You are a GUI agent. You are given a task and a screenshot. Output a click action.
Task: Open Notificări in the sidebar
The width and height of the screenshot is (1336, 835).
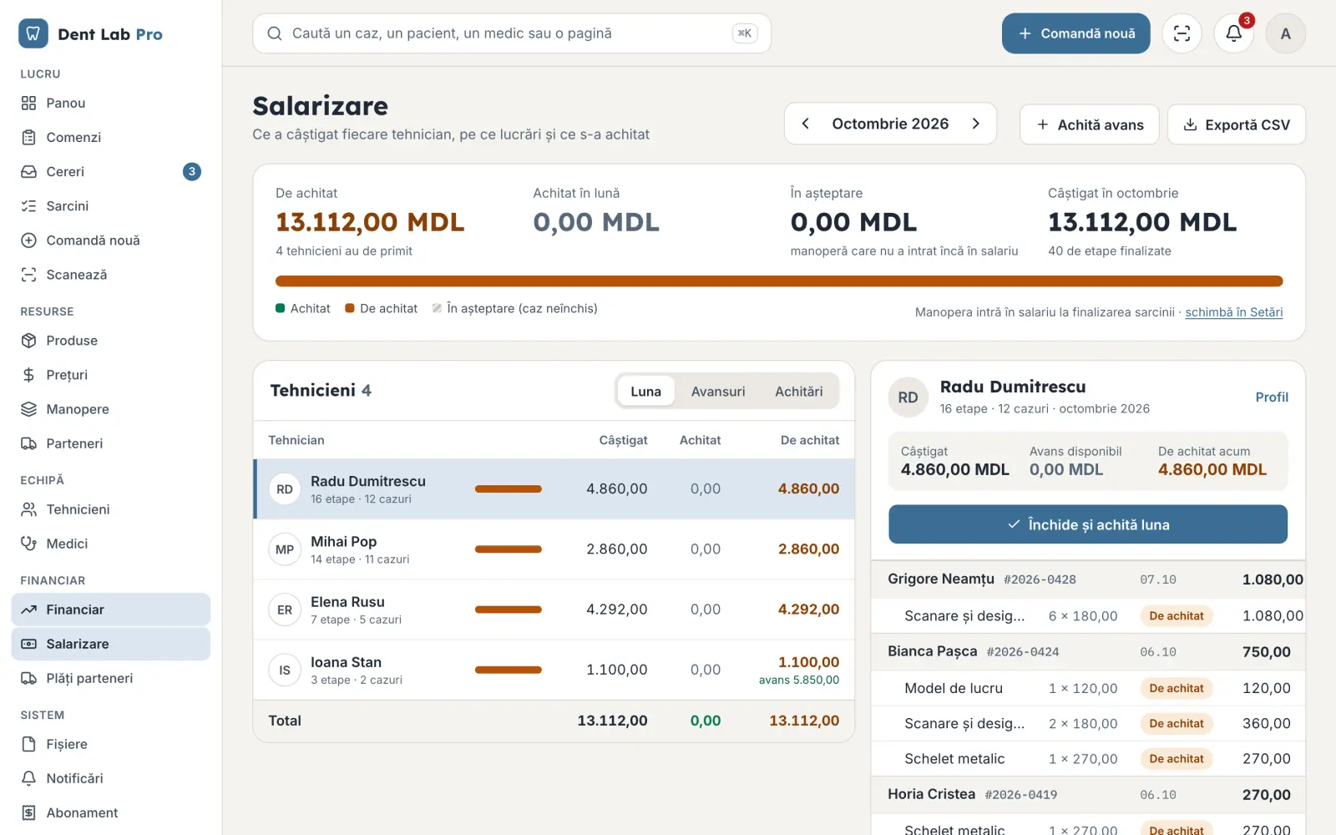pyautogui.click(x=111, y=778)
